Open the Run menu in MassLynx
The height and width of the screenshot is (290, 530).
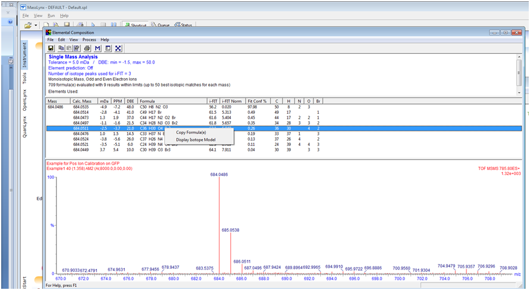point(51,15)
